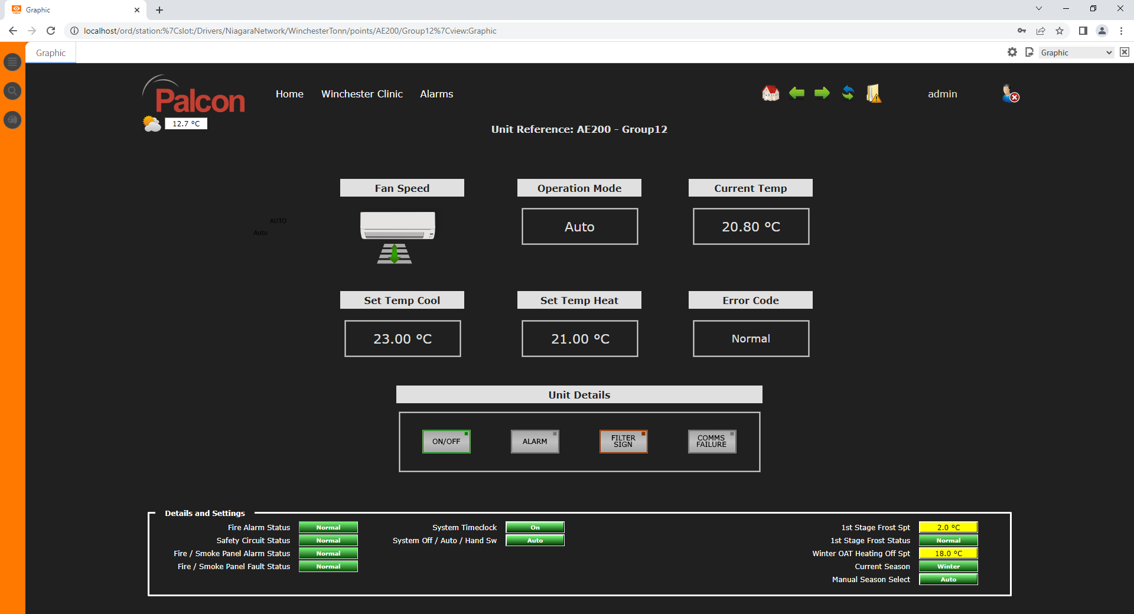Open the Graphic view selector dropdown

pyautogui.click(x=1076, y=53)
